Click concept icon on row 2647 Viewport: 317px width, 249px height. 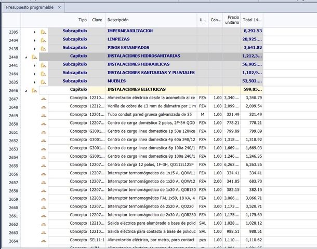tap(44, 99)
